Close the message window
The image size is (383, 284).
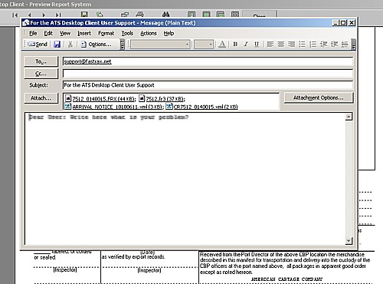coord(352,23)
